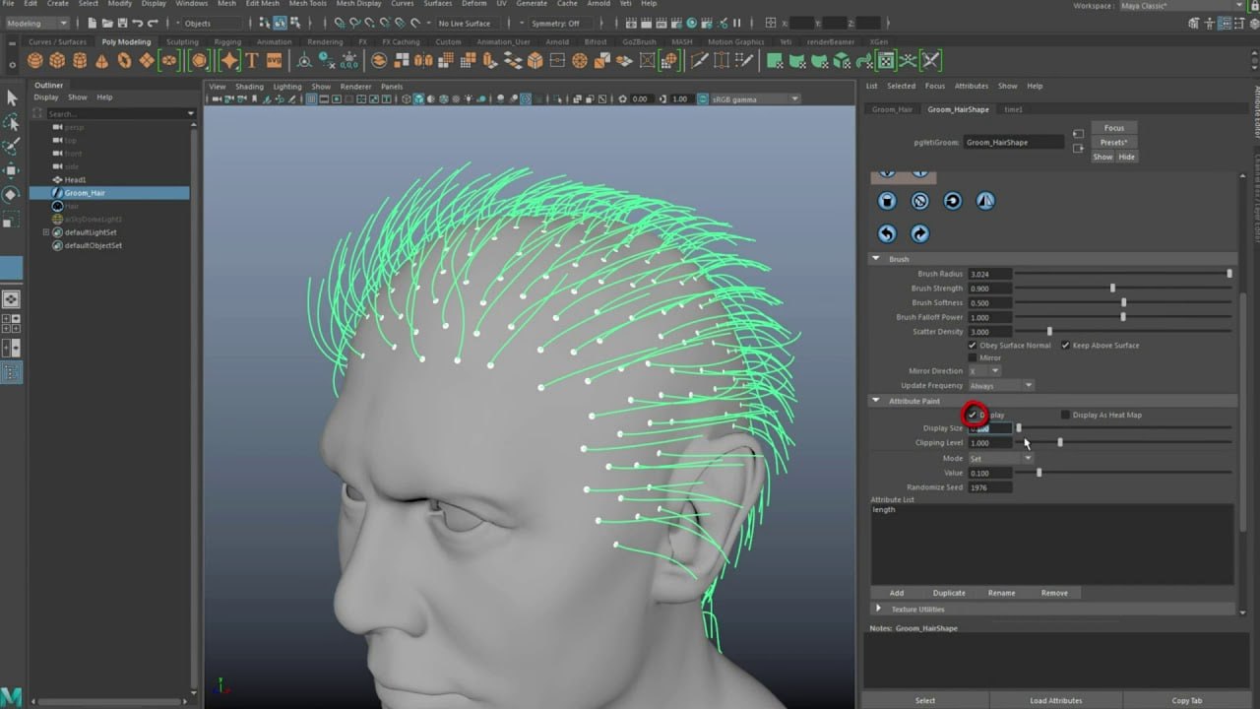Click the pause playback icon in status line
The width and height of the screenshot is (1260, 709).
click(x=737, y=23)
